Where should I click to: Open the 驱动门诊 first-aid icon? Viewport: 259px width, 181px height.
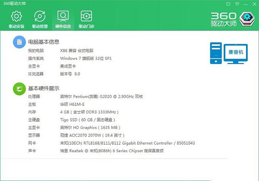tap(86, 16)
